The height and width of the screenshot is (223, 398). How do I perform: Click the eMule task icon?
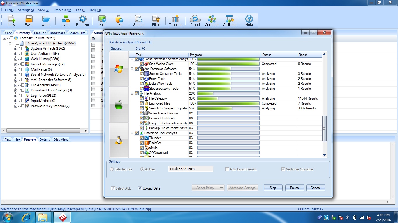(147, 148)
